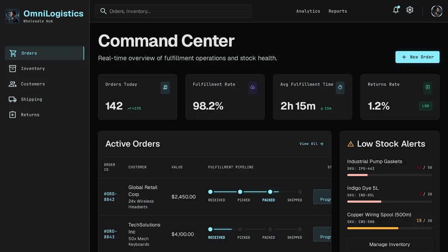Click the Packed step dot for ORD-8842
The height and width of the screenshot is (252, 448).
[x=270, y=192]
